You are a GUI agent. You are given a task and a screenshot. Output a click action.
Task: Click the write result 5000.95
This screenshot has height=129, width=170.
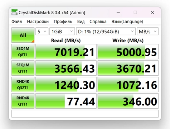point(128,52)
